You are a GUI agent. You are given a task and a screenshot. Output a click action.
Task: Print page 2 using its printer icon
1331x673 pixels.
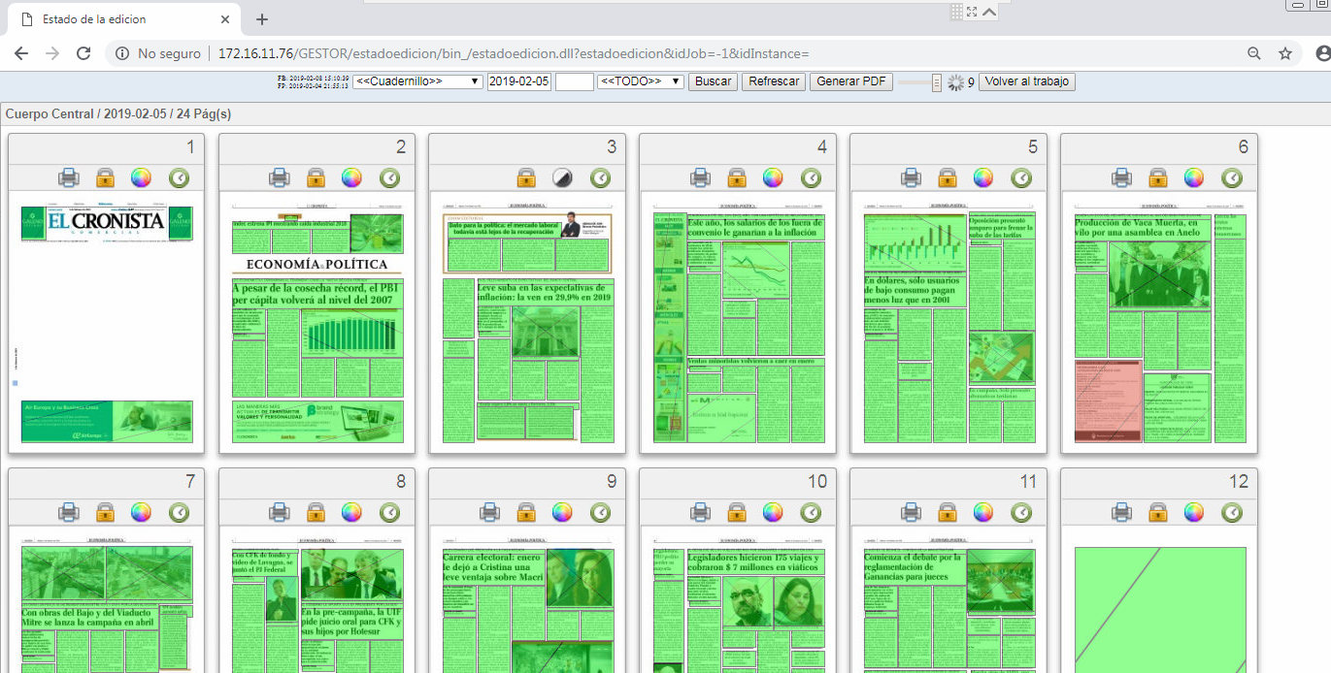279,177
